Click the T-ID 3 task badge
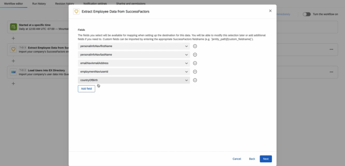Viewport: 345px width, 166px height. tap(23, 48)
